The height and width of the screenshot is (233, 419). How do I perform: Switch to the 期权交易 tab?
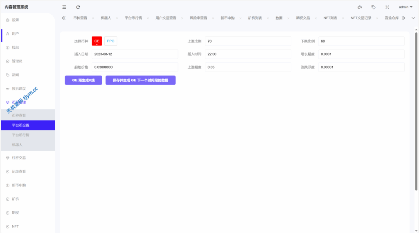(x=303, y=18)
